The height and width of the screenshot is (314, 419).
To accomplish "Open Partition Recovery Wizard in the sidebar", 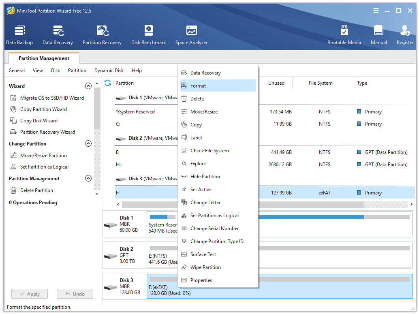I will [x=43, y=132].
